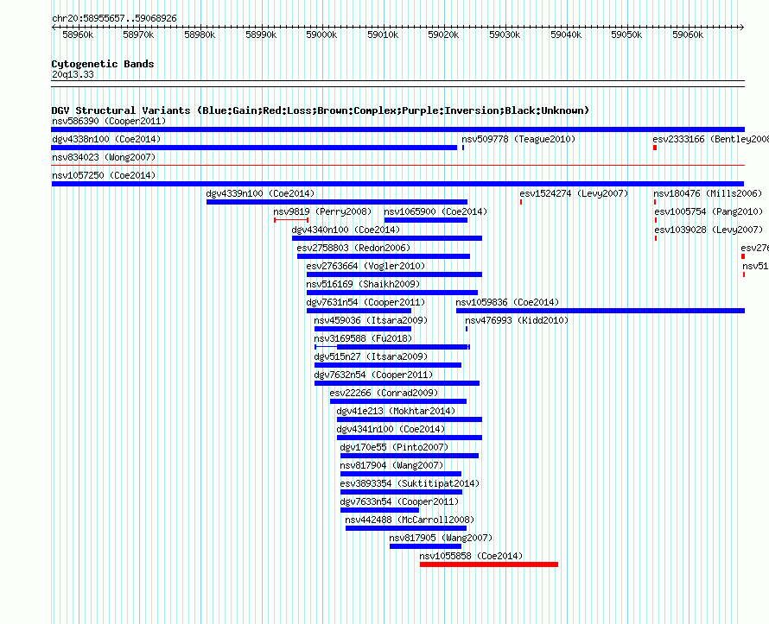Click the chr20:58955657..59068926 coordinates text
The image size is (769, 624).
114,18
